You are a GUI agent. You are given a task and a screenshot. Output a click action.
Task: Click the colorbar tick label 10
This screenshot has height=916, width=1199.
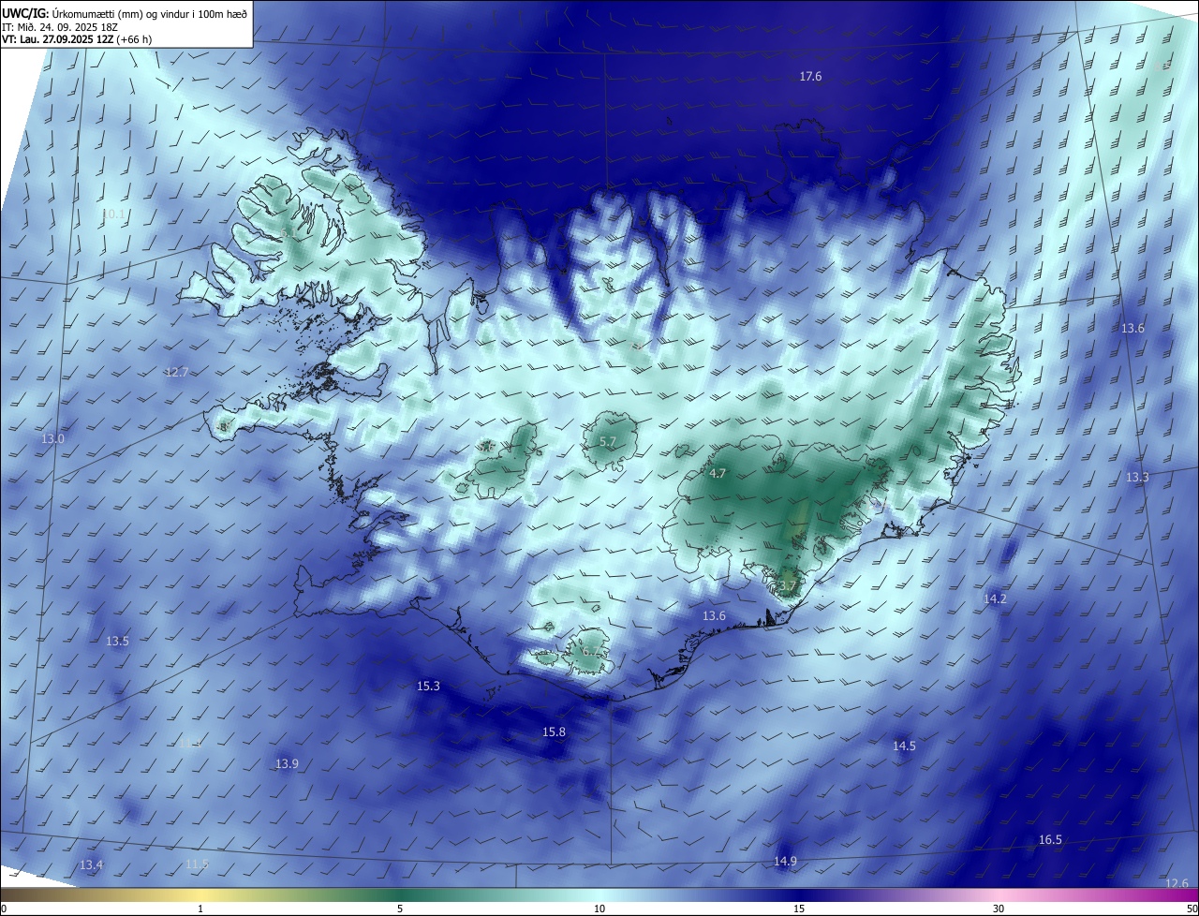[599, 909]
